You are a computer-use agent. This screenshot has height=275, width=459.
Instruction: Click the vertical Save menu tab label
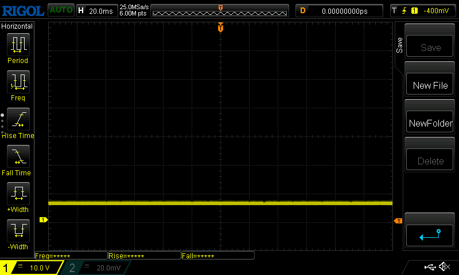click(x=399, y=45)
